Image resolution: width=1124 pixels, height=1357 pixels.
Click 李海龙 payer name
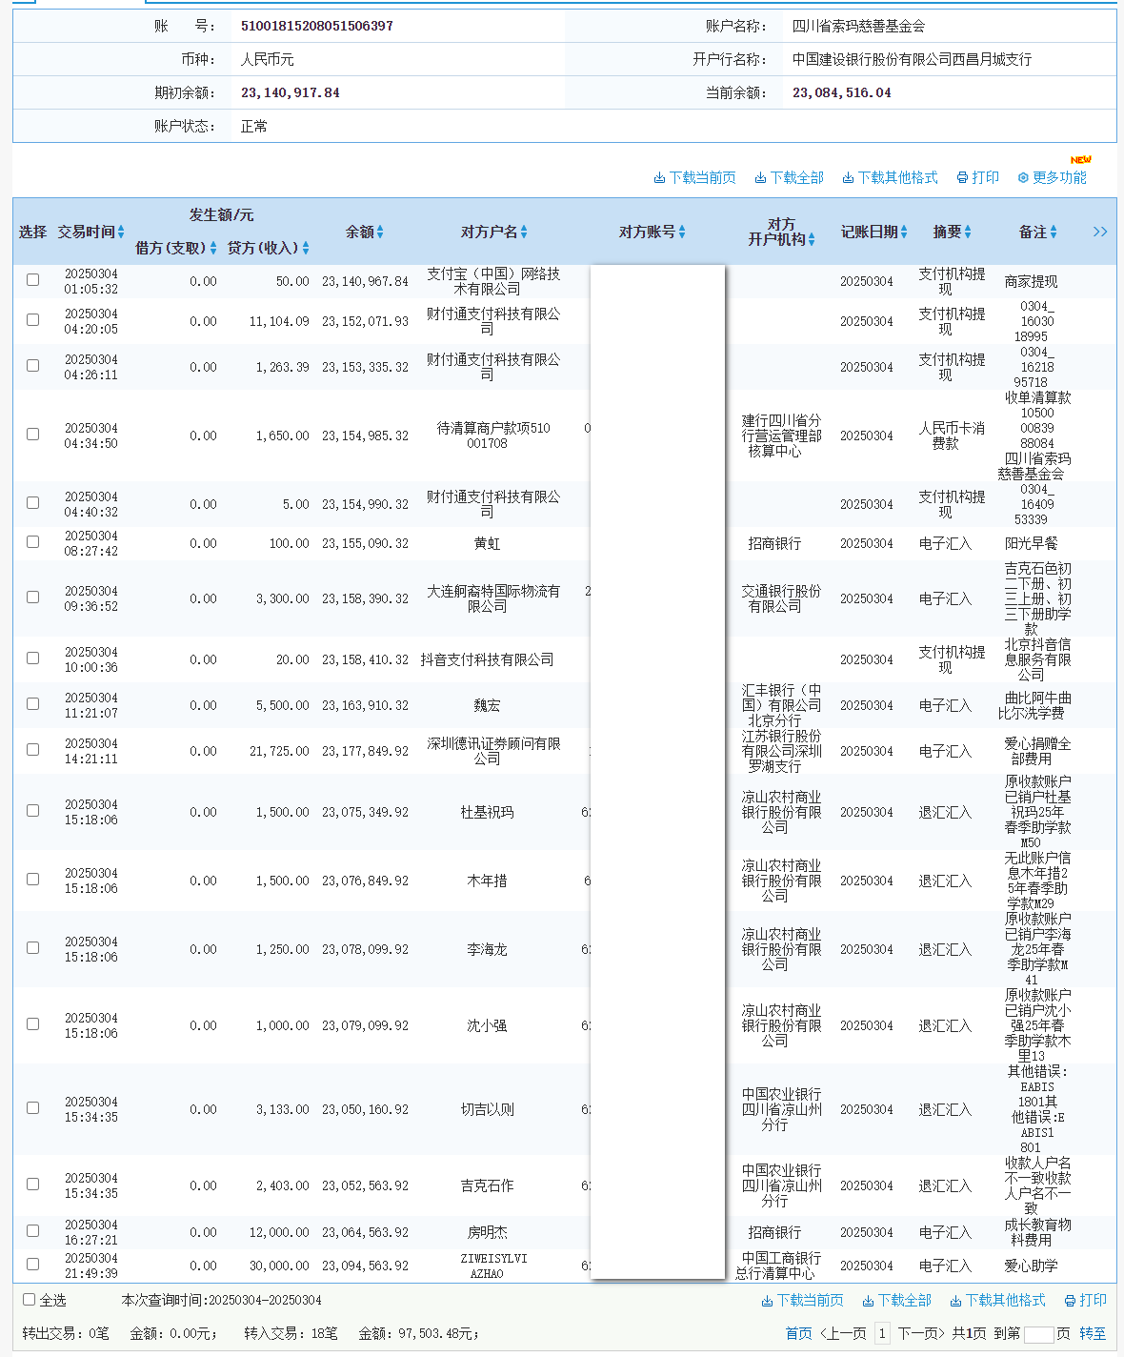coord(487,949)
